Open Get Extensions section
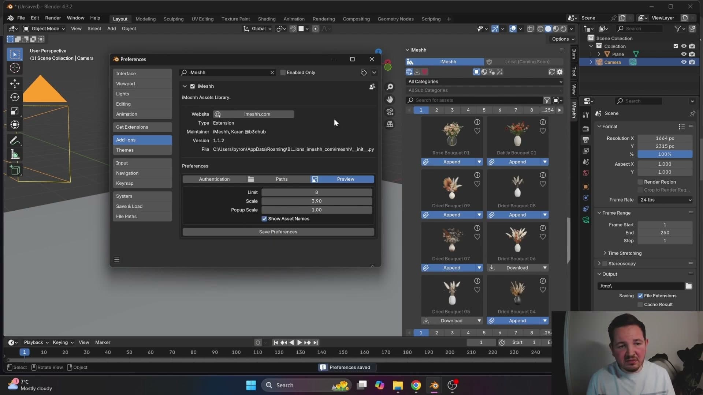The height and width of the screenshot is (395, 703). tap(142, 127)
